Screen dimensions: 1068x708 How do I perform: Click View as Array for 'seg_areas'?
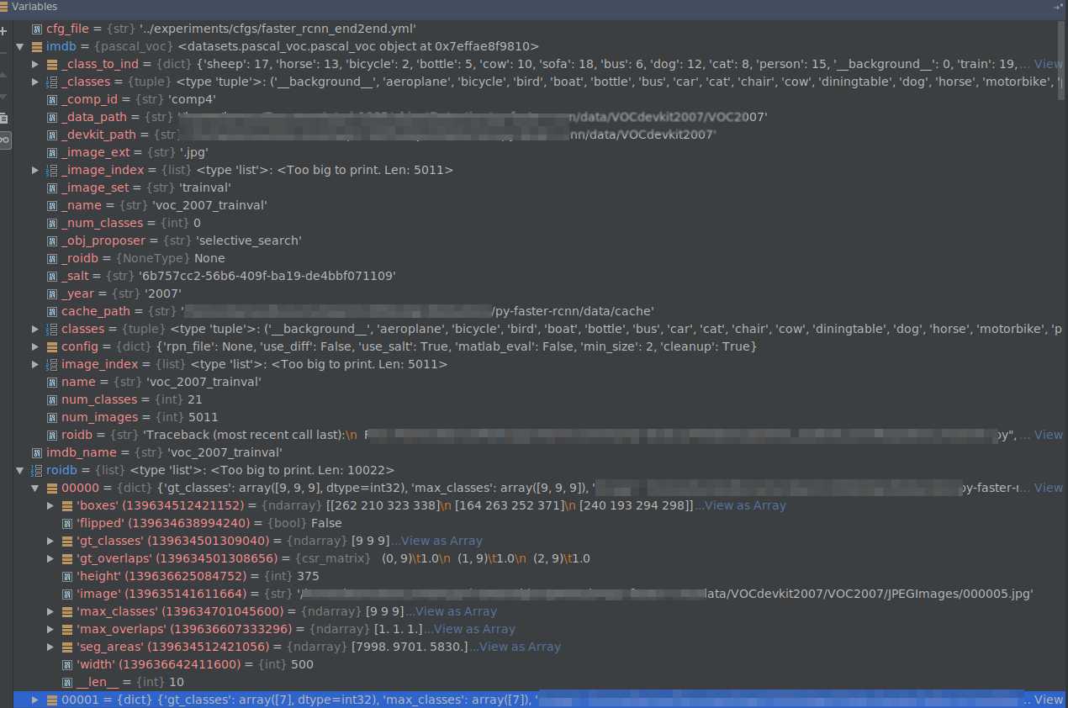(x=520, y=647)
